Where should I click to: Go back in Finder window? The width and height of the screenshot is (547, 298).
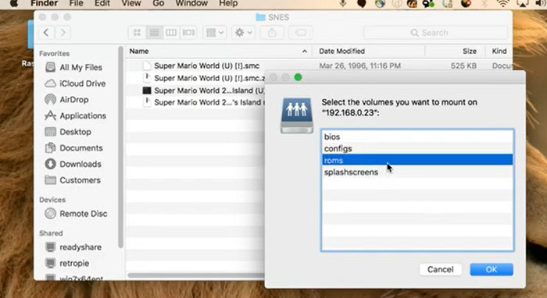(46, 33)
